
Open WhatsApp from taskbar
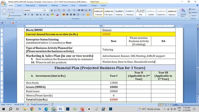tap(53, 109)
